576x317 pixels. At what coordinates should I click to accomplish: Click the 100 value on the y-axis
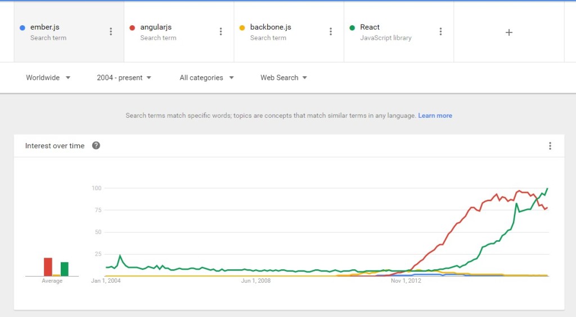click(96, 188)
